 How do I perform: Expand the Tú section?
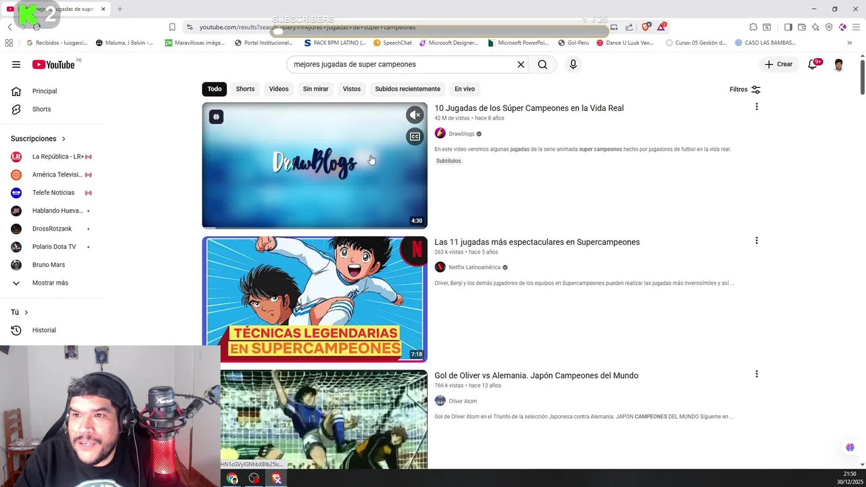pos(20,312)
